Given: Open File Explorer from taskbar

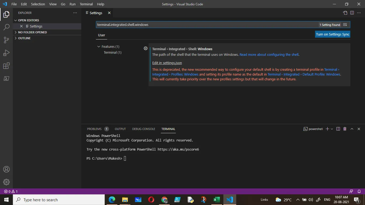Looking at the screenshot, I should [x=125, y=200].
